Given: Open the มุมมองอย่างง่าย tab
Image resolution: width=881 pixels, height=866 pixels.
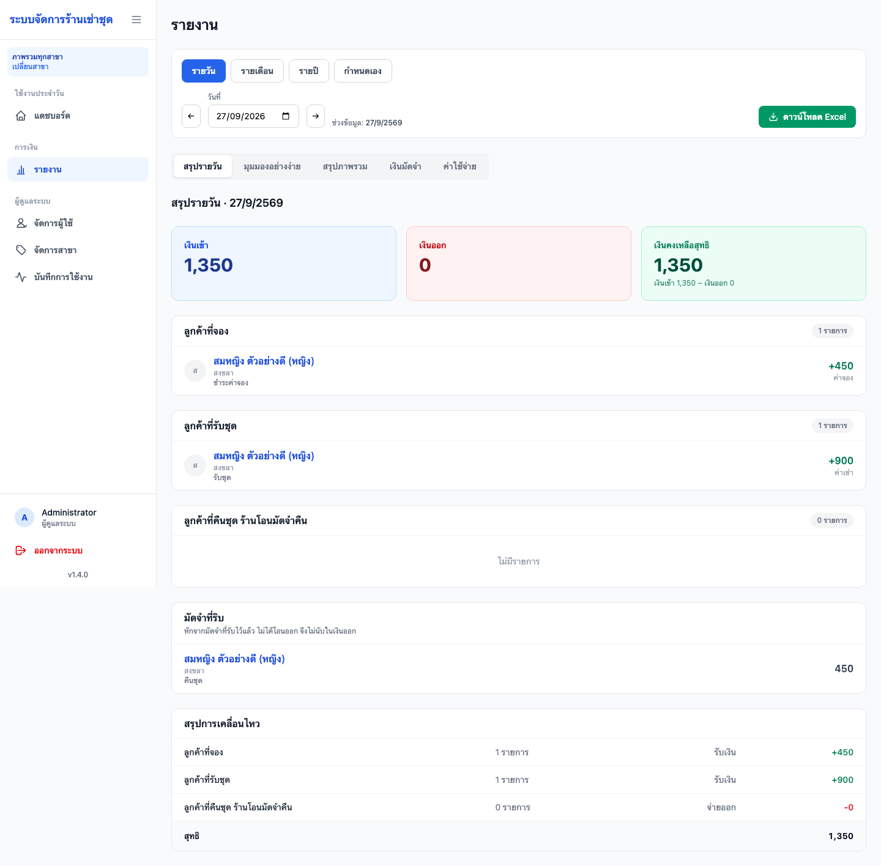Looking at the screenshot, I should pos(272,166).
